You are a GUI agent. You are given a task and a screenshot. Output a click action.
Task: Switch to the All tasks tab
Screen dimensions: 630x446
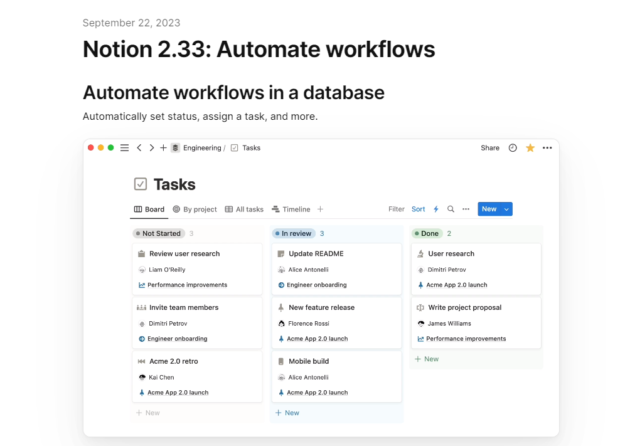(x=244, y=210)
